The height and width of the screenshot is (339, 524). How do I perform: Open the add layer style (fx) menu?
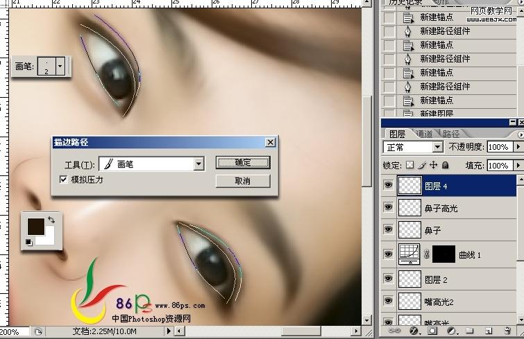pyautogui.click(x=414, y=330)
